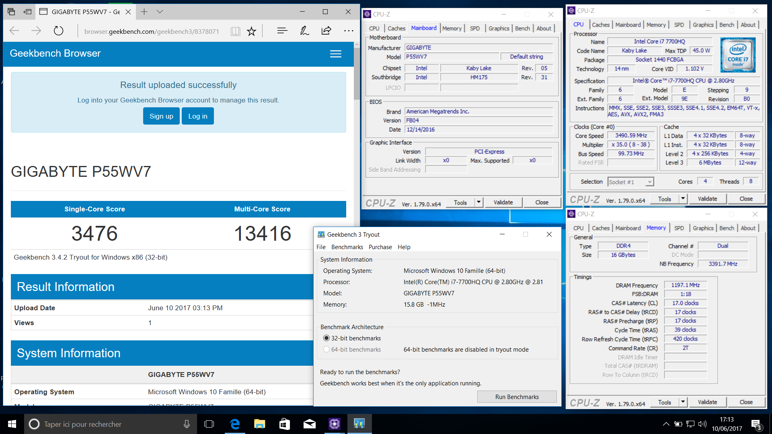Open Windows Start menu
This screenshot has height=434, width=772.
tap(12, 424)
